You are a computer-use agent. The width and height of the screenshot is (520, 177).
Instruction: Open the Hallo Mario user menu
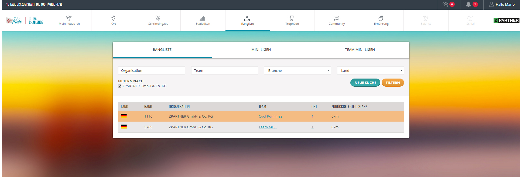pos(502,5)
